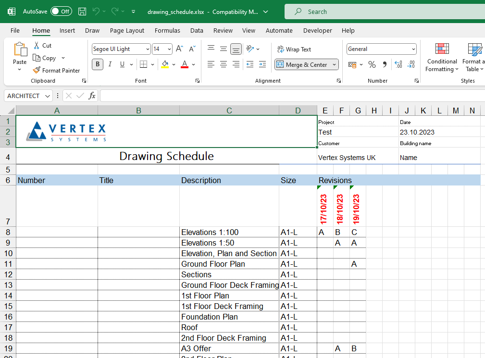The width and height of the screenshot is (485, 358).
Task: Open the Page Layout tab
Action: [x=127, y=30]
